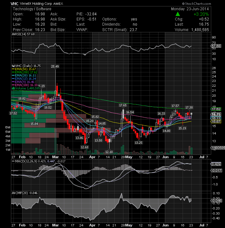Screen dimensions: 225x228
Task: Click the StockCharts.com credit text
Action: click(x=196, y=4)
